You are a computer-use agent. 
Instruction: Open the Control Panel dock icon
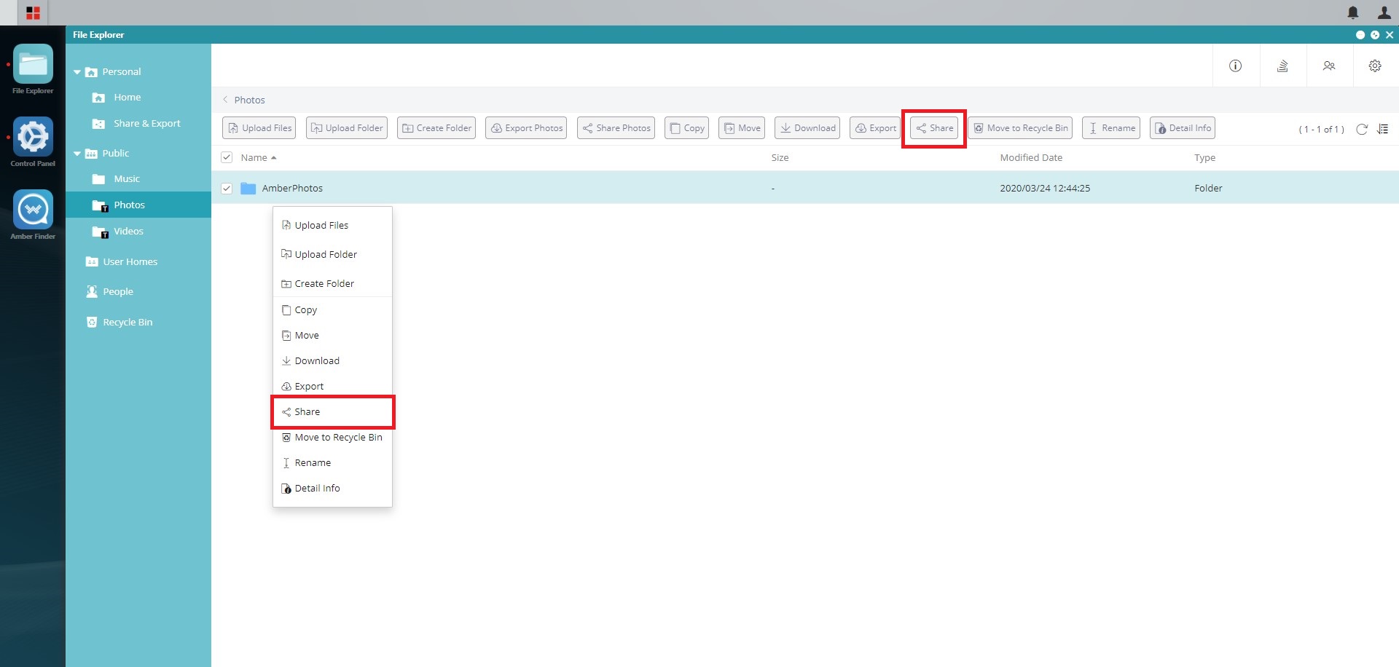click(x=33, y=137)
